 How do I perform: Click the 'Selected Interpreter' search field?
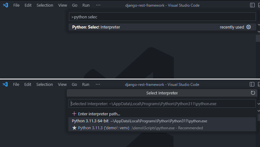click(162, 104)
